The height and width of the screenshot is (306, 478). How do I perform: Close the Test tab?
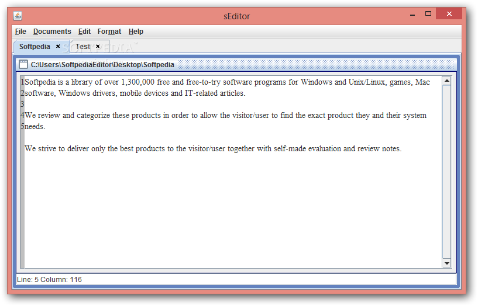click(x=98, y=46)
